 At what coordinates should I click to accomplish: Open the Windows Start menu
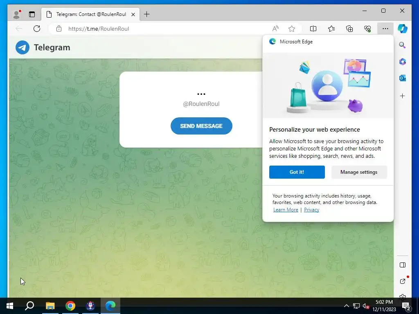pos(10,306)
